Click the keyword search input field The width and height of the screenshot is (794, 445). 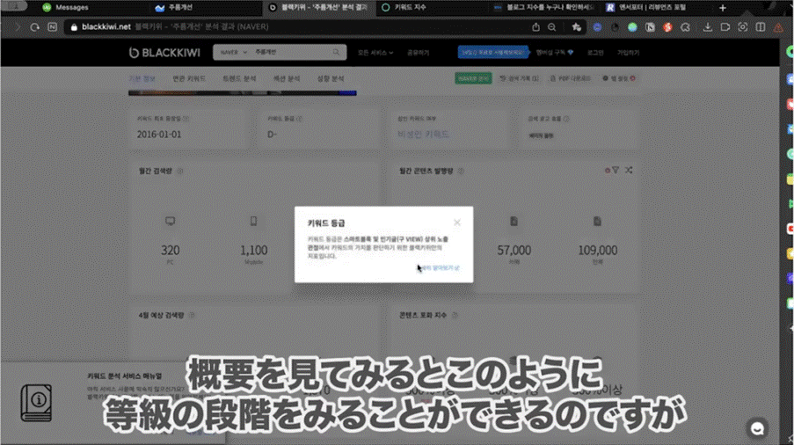click(290, 53)
